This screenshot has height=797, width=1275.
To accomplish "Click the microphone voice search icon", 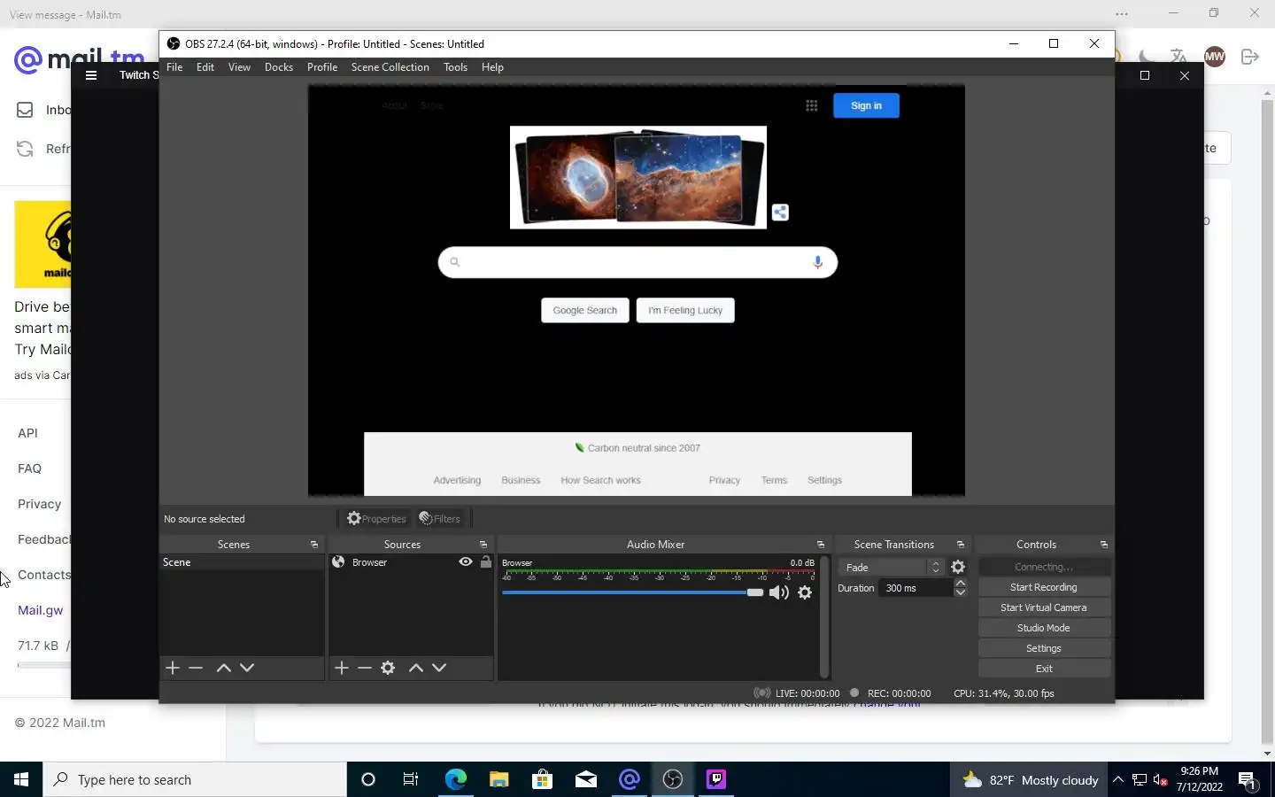I will click(817, 262).
